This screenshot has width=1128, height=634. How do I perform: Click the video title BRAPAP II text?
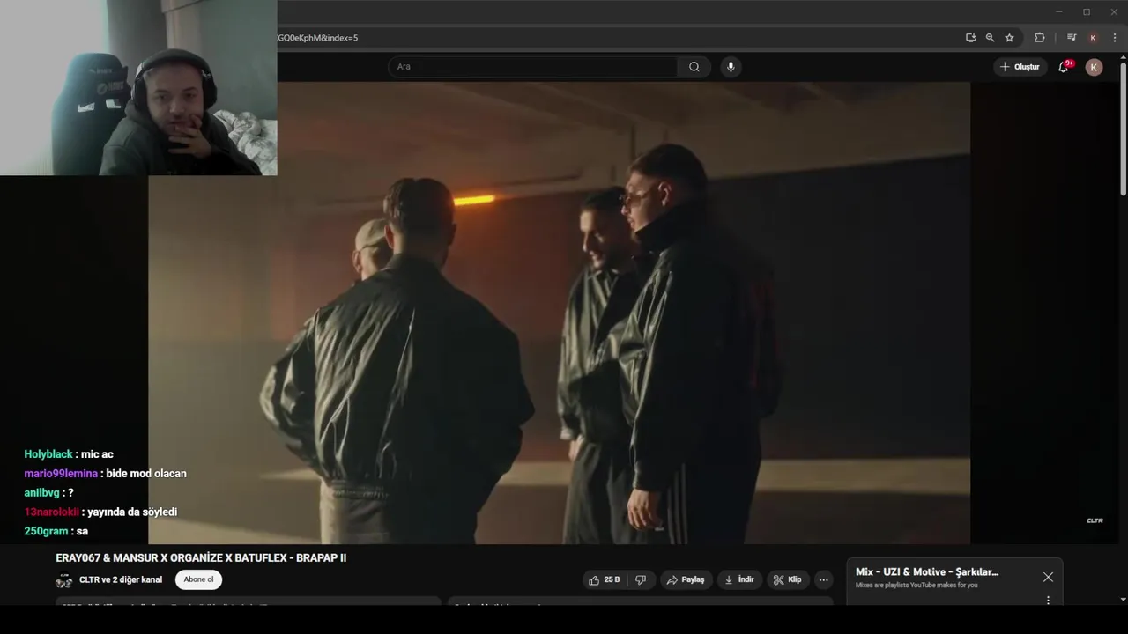201,558
